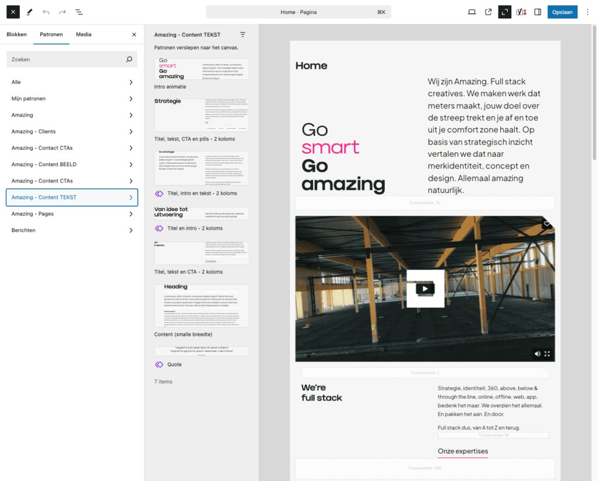Focus the Zoeken search field
597x481 pixels.
72,59
